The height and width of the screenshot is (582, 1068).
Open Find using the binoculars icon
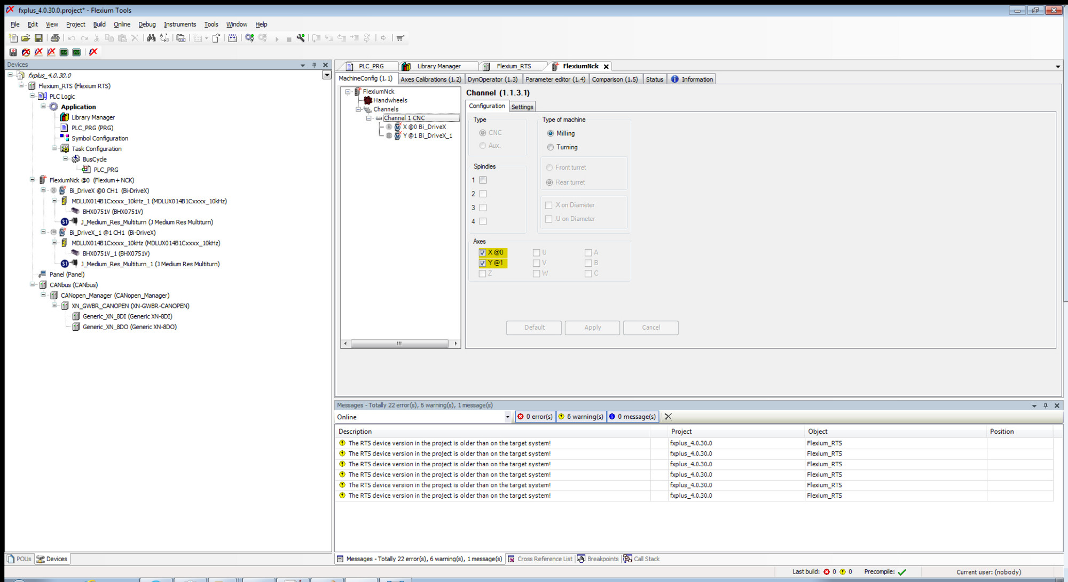click(152, 38)
